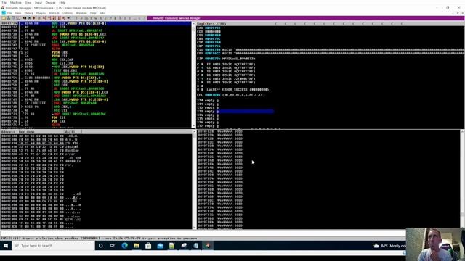Open Immunity Debugger File menu

[x=9, y=13]
